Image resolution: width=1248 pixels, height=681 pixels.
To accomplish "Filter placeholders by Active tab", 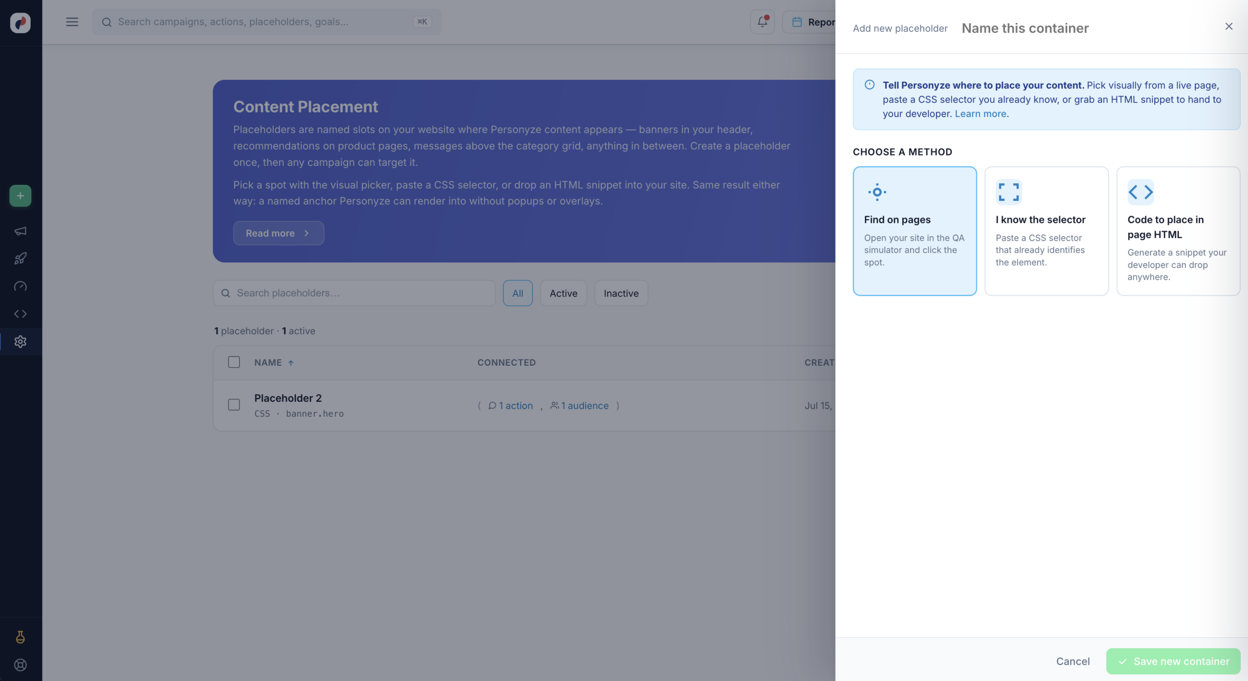I will coord(564,293).
